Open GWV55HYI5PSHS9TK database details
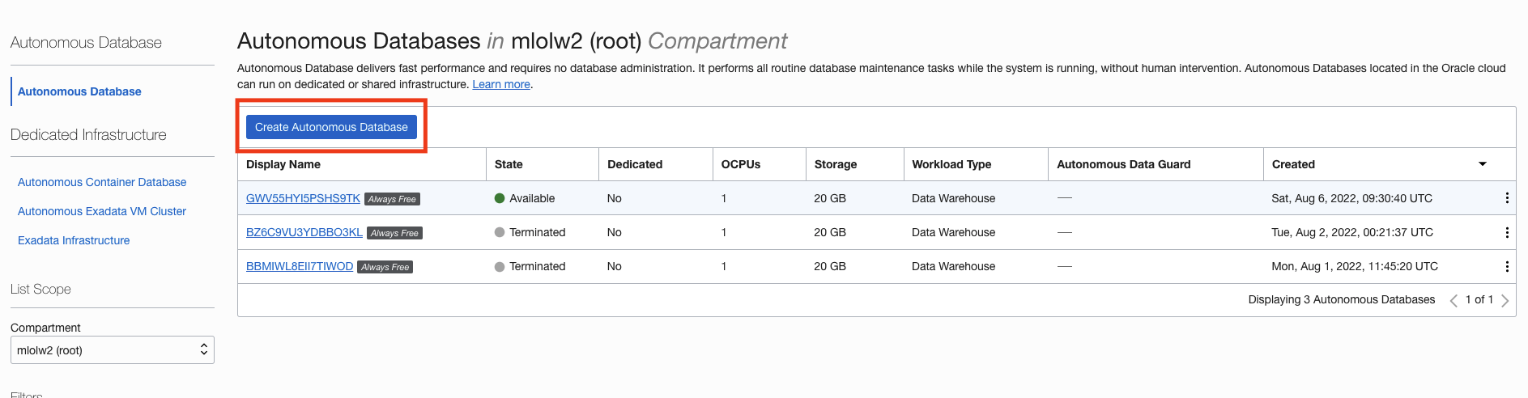1528x398 pixels. [303, 198]
